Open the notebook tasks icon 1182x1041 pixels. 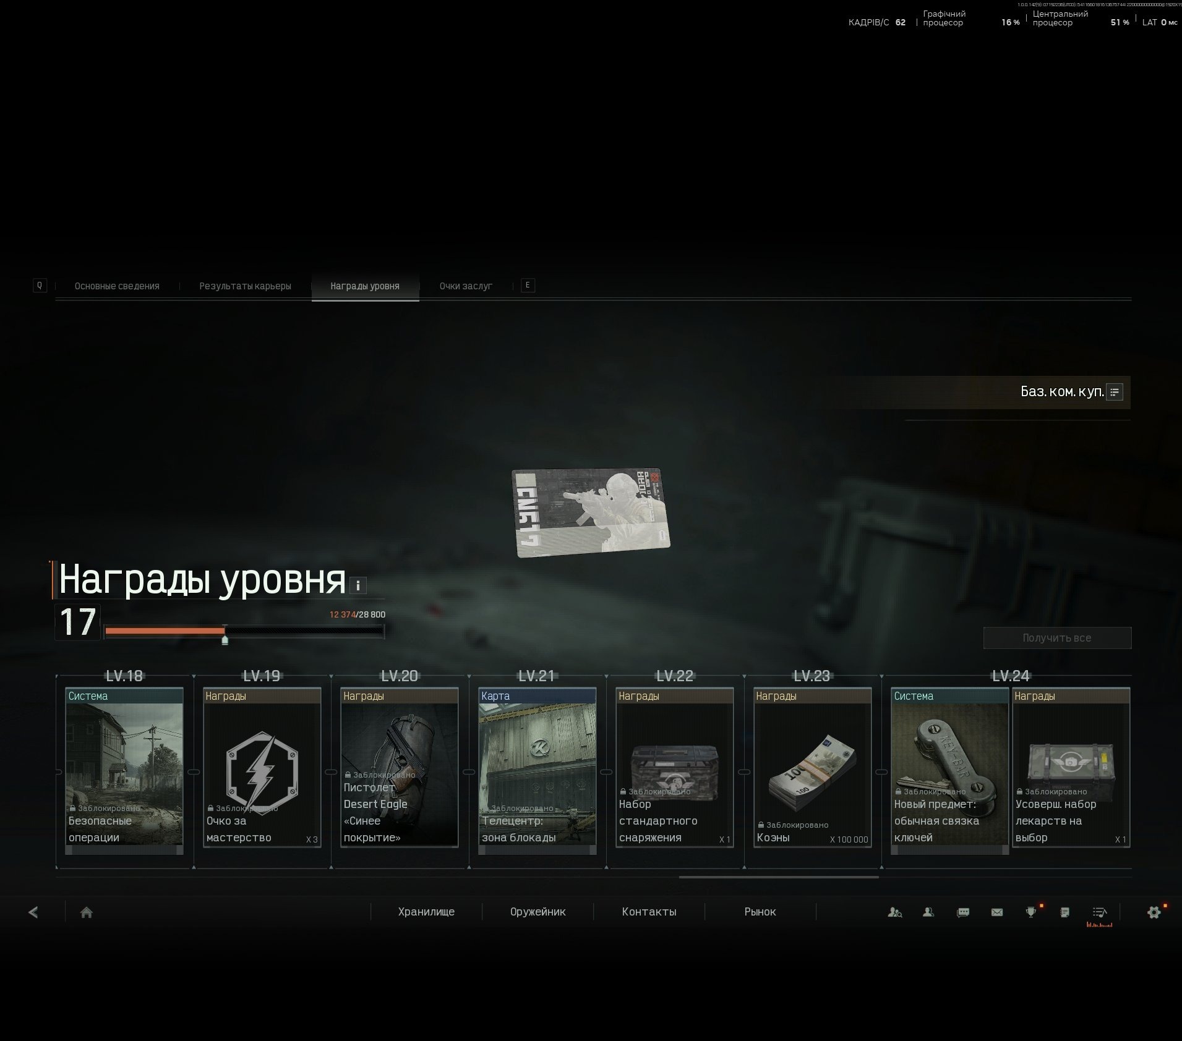click(x=1064, y=912)
